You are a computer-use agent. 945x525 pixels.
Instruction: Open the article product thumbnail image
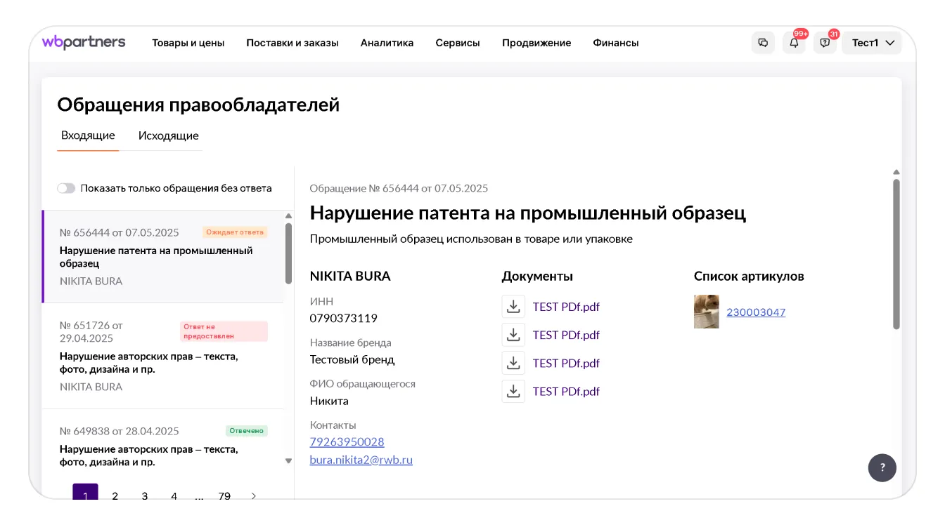(x=706, y=312)
